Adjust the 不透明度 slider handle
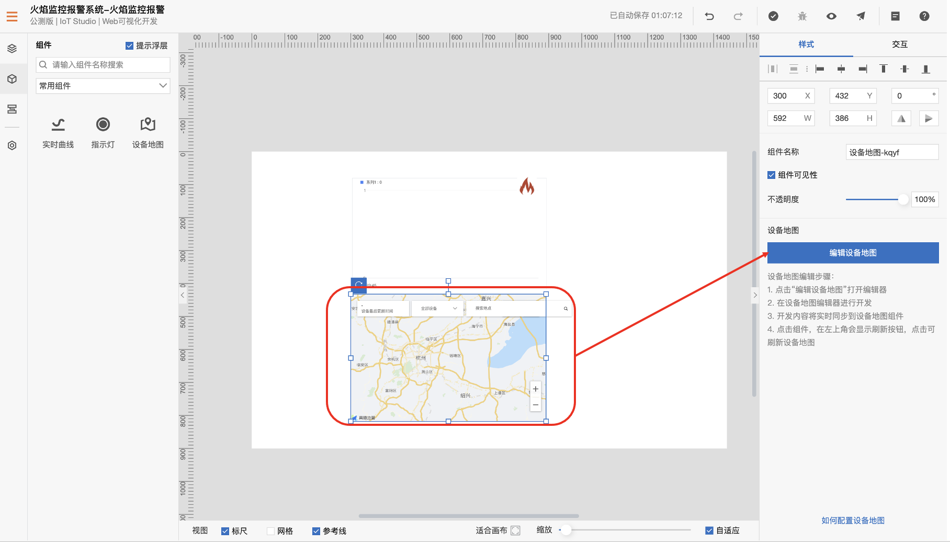The width and height of the screenshot is (950, 542). click(x=903, y=199)
